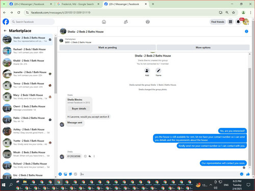Bookmark this page with star icon
This screenshot has width=255, height=191.
(234, 12)
